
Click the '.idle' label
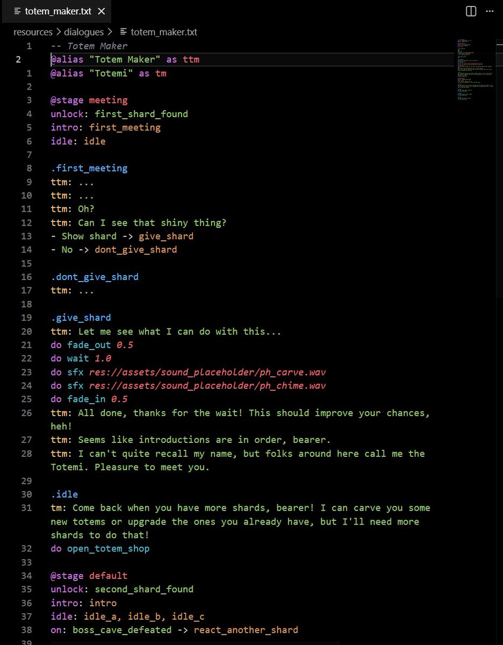pos(64,494)
